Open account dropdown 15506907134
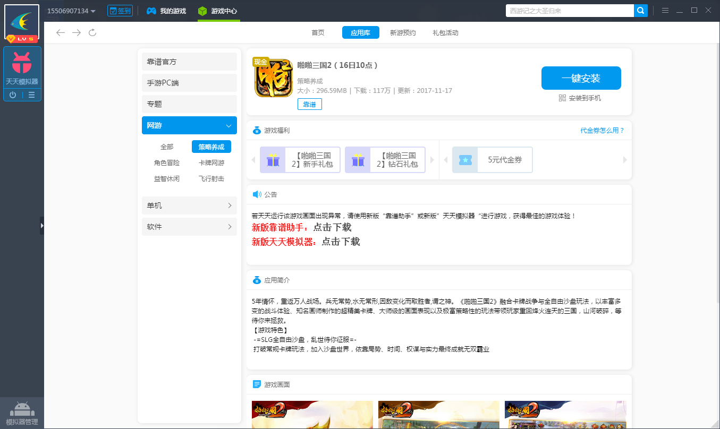 pyautogui.click(x=71, y=11)
